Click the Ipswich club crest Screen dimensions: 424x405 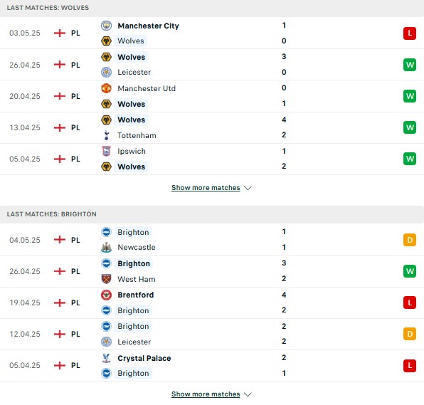pos(106,151)
